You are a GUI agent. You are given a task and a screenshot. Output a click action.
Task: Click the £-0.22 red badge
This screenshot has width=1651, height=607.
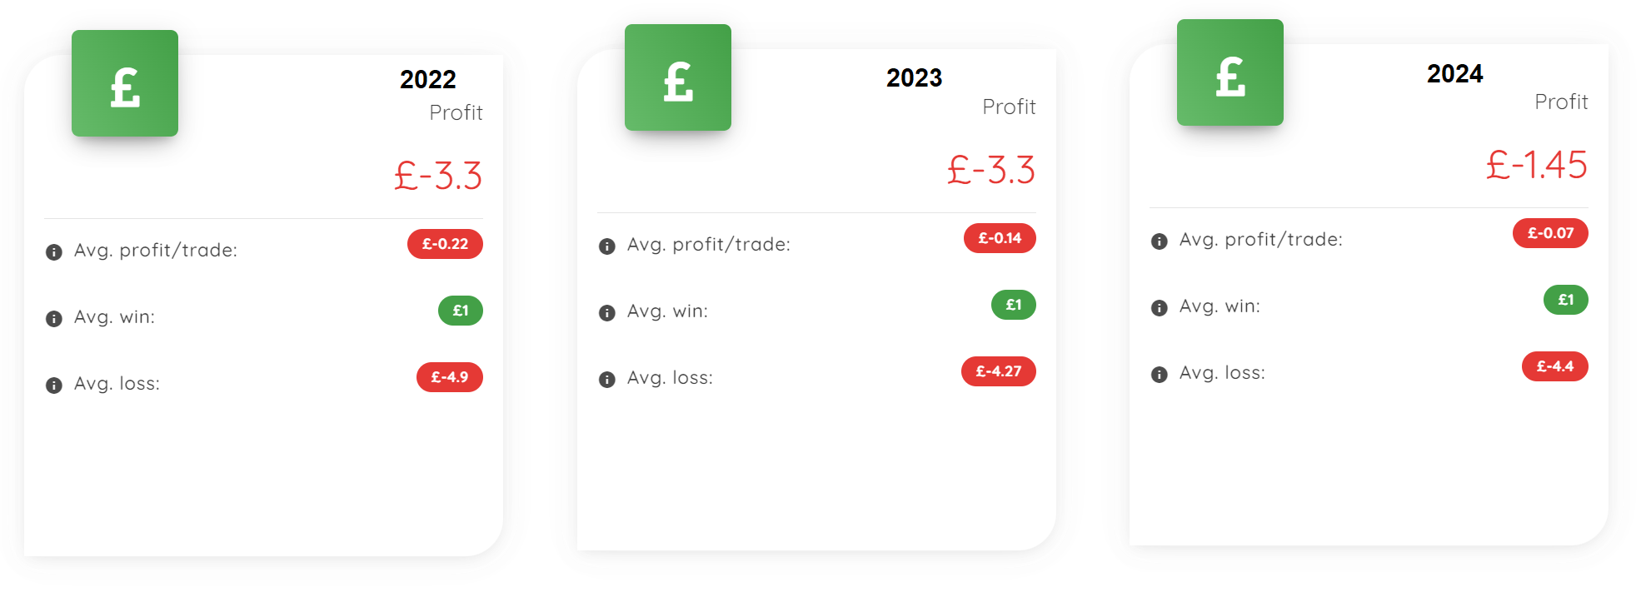pos(445,244)
